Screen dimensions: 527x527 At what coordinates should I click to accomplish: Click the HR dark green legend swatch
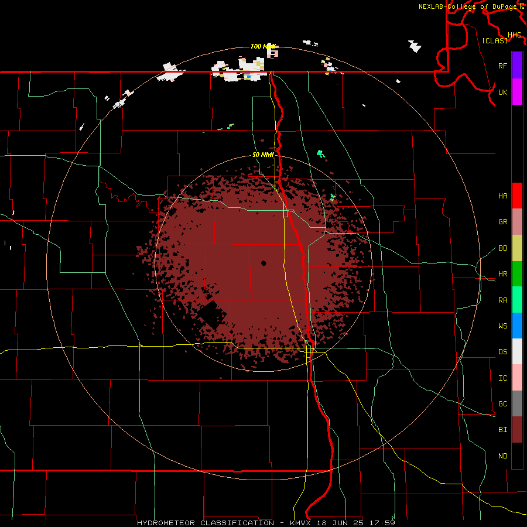pyautogui.click(x=517, y=273)
